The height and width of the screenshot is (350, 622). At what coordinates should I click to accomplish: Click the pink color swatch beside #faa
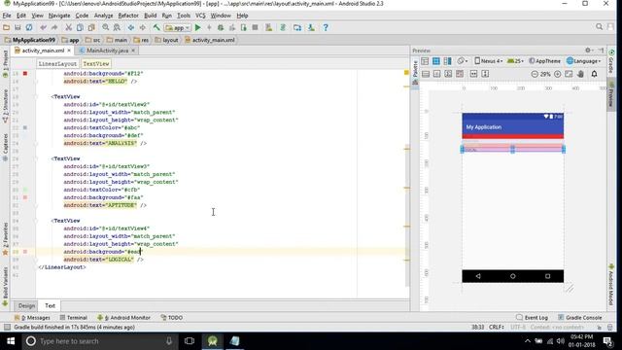[x=25, y=197]
